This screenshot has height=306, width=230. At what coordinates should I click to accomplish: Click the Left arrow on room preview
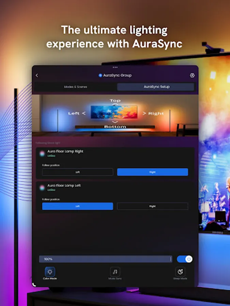(x=84, y=113)
